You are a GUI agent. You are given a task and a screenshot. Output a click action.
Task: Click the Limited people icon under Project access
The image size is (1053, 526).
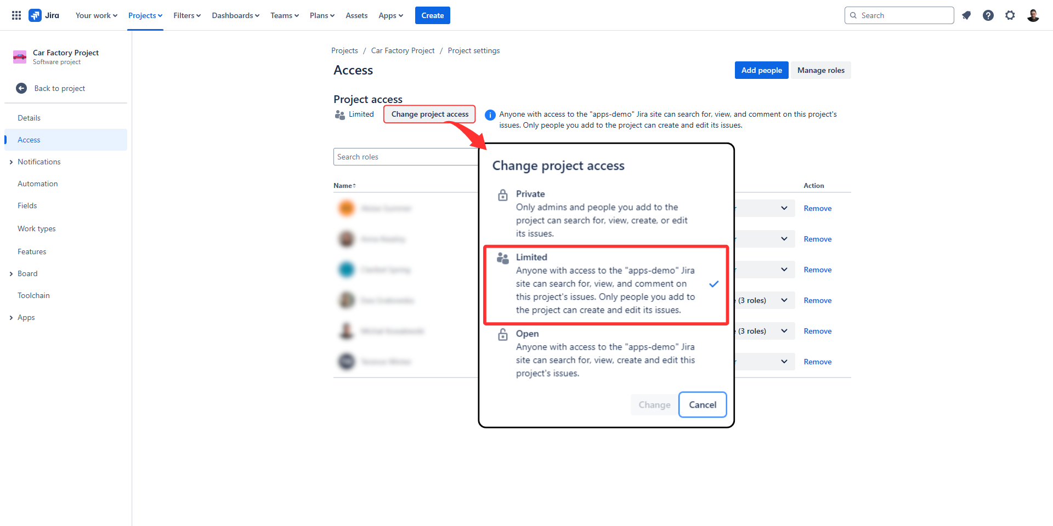click(340, 115)
